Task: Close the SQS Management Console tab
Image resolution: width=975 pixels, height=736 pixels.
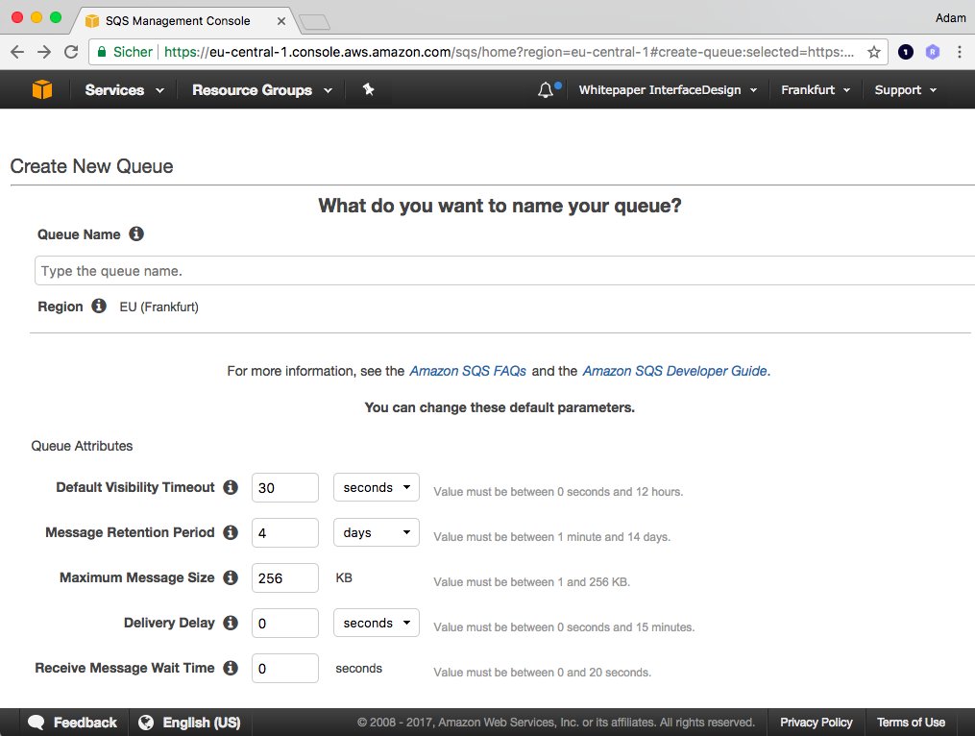Action: 281,21
